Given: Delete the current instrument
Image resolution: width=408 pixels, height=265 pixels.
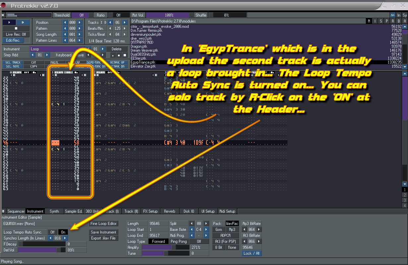Looking at the screenshot, I should coord(116,49).
